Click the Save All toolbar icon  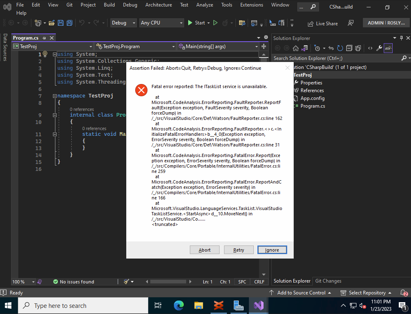pyautogui.click(x=70, y=23)
